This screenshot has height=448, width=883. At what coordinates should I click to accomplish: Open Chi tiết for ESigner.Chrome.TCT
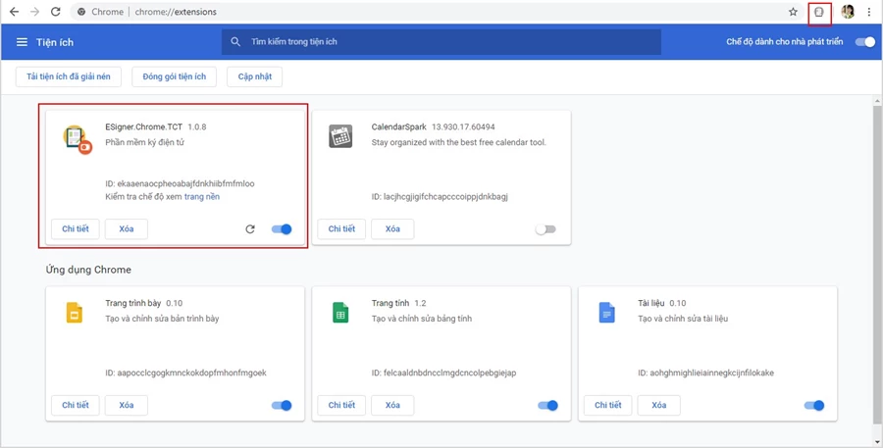[76, 229]
